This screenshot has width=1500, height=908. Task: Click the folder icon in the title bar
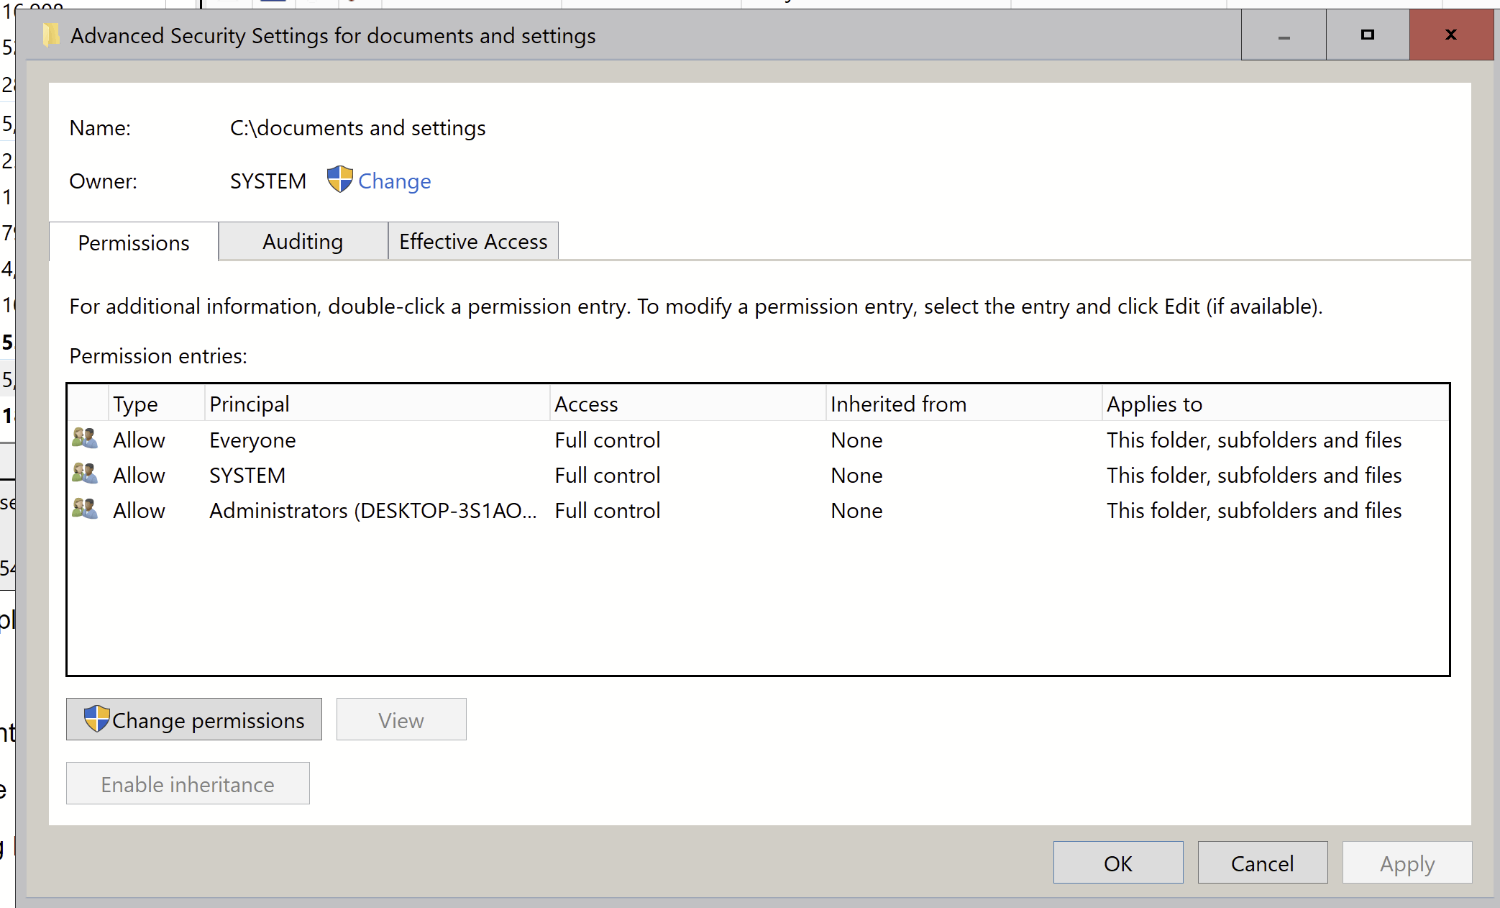51,35
